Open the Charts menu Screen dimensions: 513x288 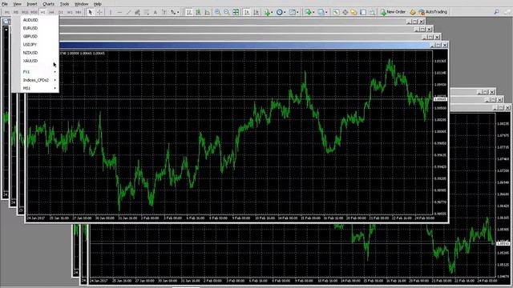click(48, 4)
